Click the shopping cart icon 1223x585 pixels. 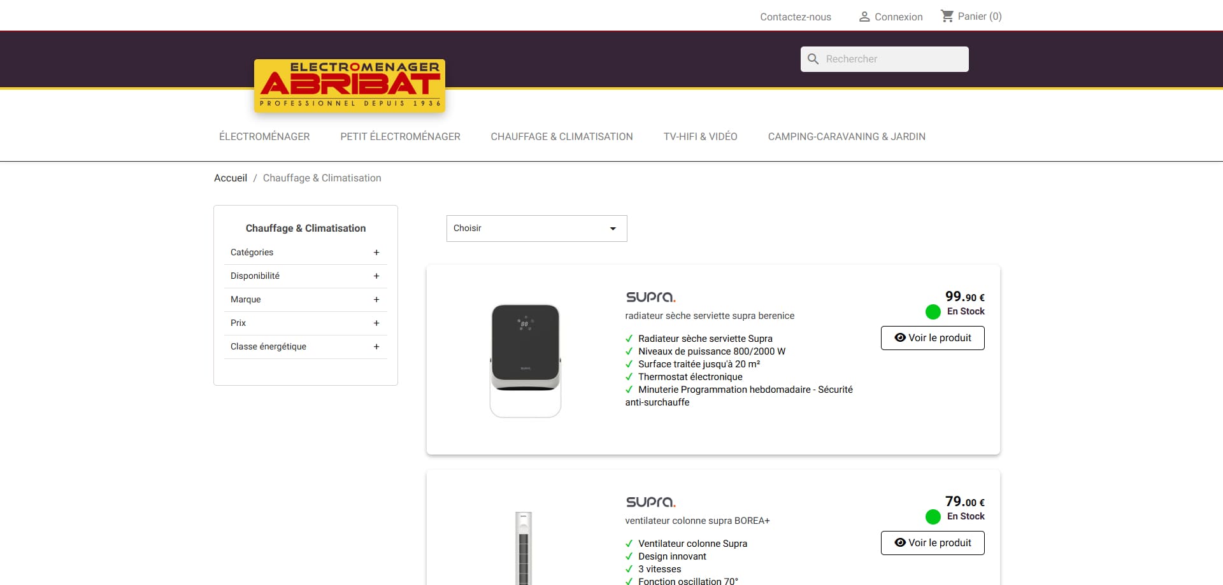(x=947, y=16)
